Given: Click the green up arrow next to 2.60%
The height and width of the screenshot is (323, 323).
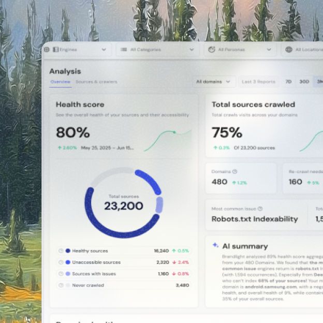Looking at the screenshot, I should click(x=60, y=148).
